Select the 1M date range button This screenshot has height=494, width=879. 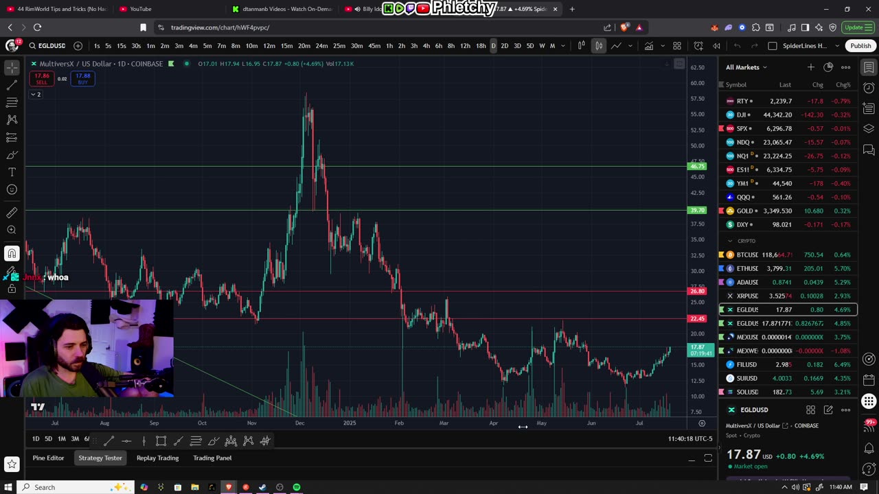tap(62, 439)
